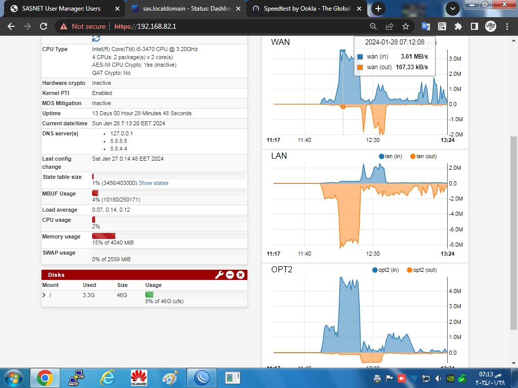The image size is (518, 388).
Task: Open Paint from the taskbar
Action: 170,378
